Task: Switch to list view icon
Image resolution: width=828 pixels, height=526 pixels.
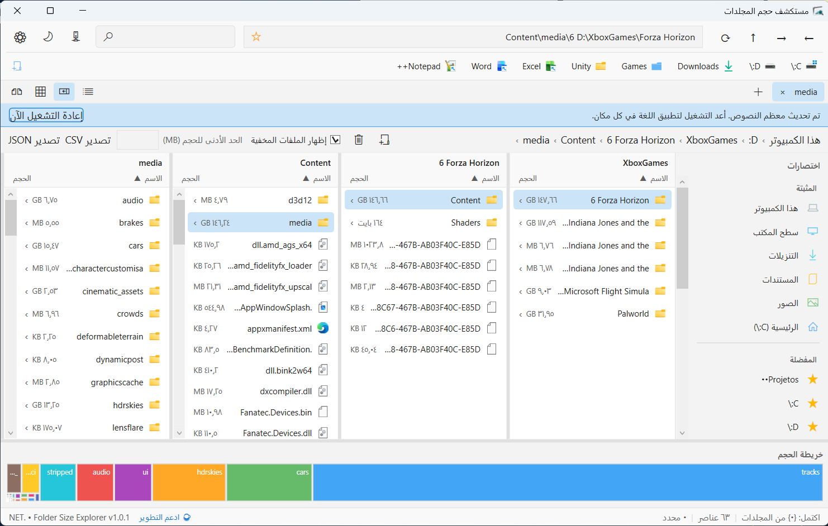Action: click(88, 92)
